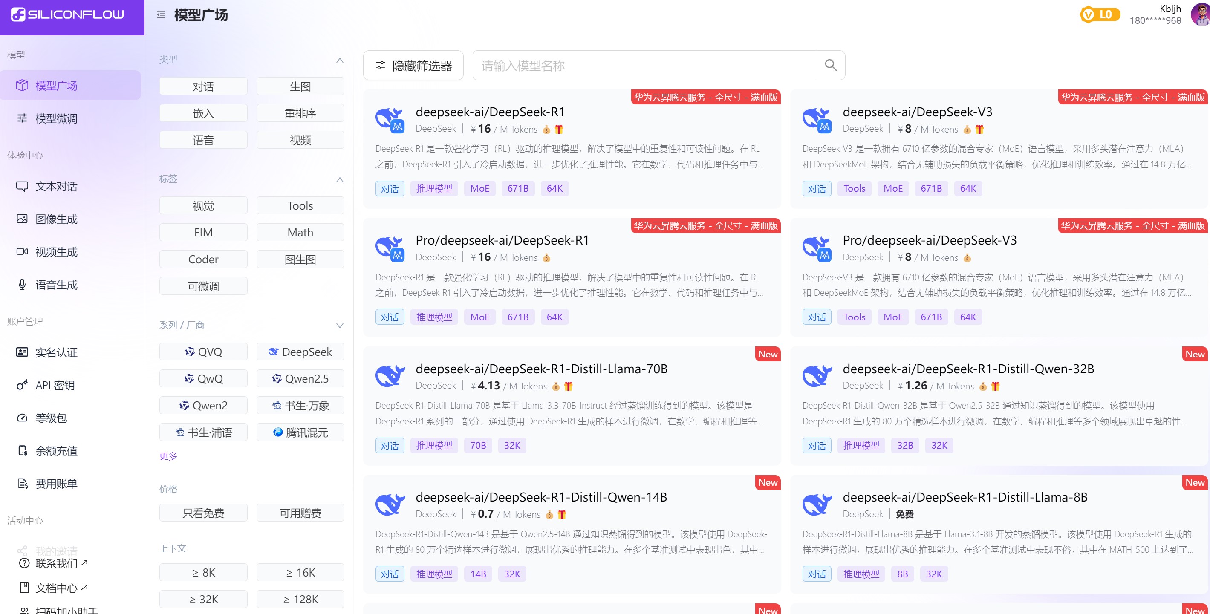Open user avatar in top right

pos(1201,14)
